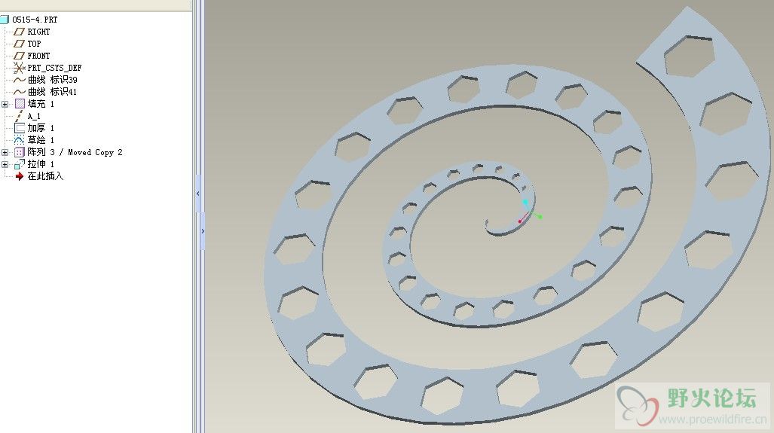Screen dimensions: 774x433
Task: Select 填充 1 feature label
Action: (x=41, y=104)
